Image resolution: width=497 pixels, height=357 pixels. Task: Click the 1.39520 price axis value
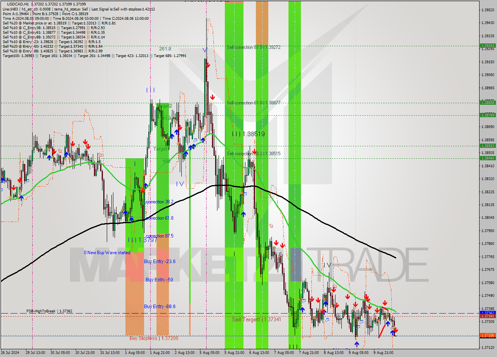click(487, 10)
